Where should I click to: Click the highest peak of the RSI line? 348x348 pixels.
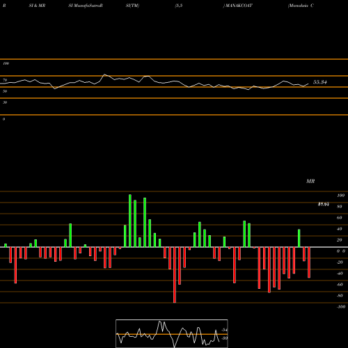tap(104, 74)
